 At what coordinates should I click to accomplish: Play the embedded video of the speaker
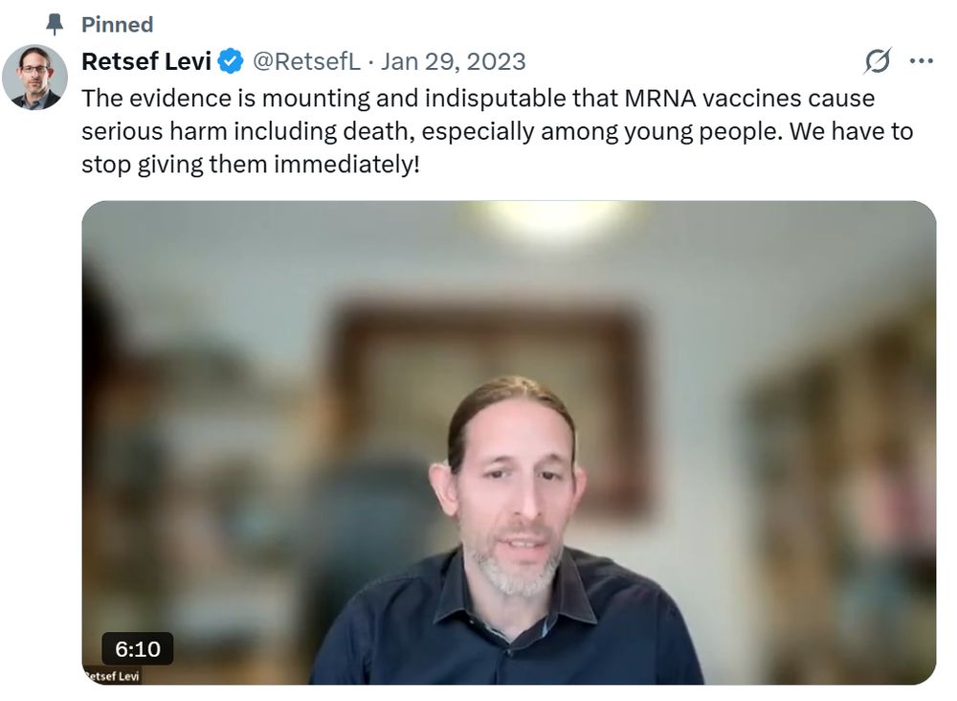[x=509, y=442]
